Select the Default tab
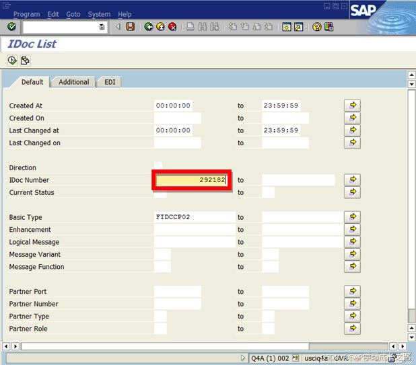416x365 pixels. pos(32,82)
